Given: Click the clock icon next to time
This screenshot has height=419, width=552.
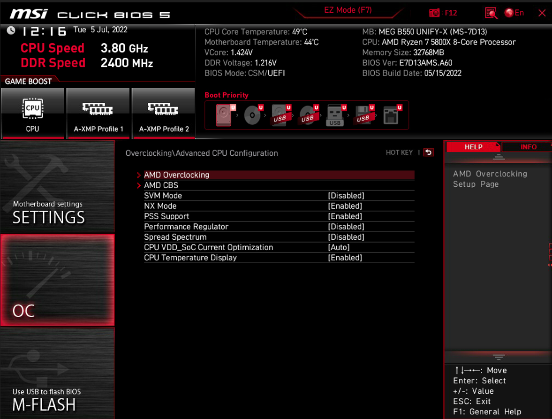Looking at the screenshot, I should (11, 30).
